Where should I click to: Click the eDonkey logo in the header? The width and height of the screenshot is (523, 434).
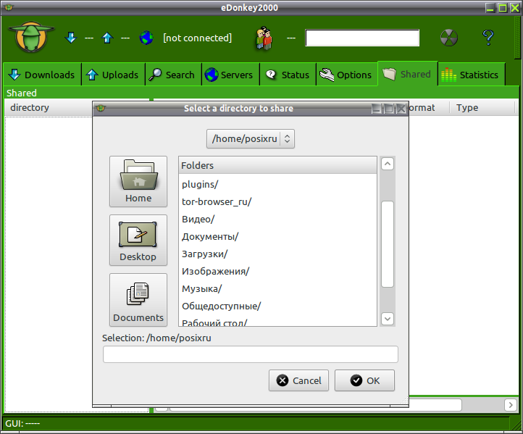(x=32, y=37)
